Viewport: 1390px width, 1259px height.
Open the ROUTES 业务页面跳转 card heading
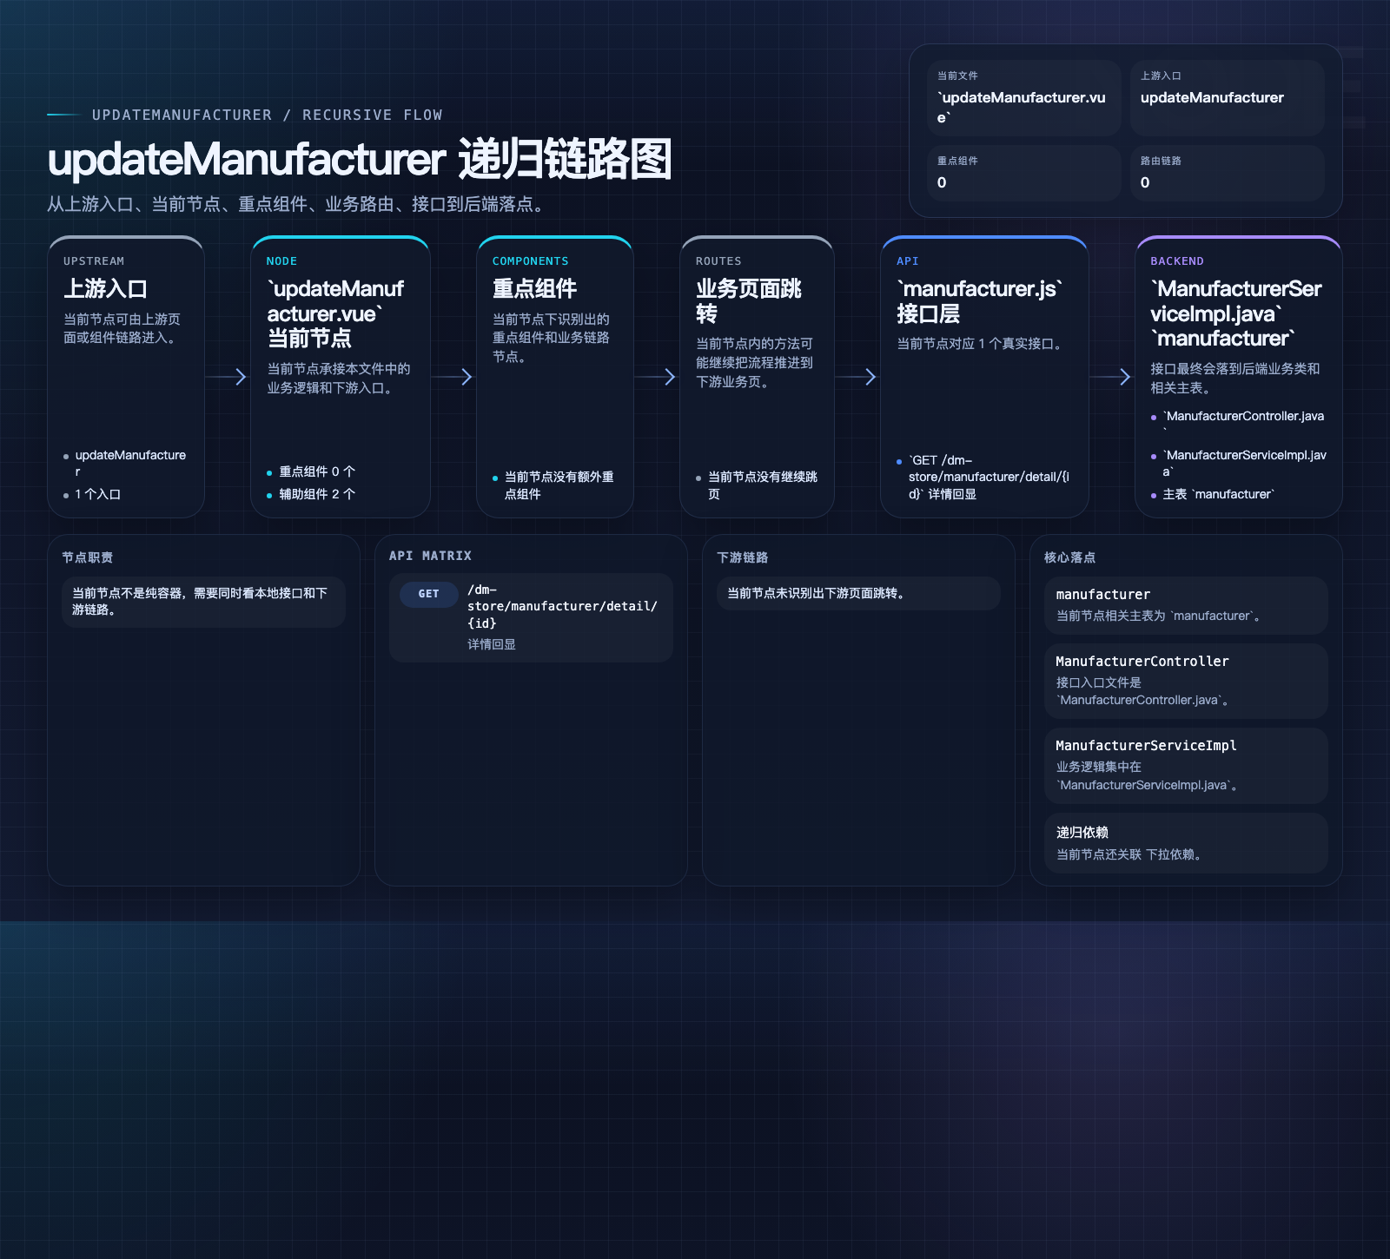[749, 300]
